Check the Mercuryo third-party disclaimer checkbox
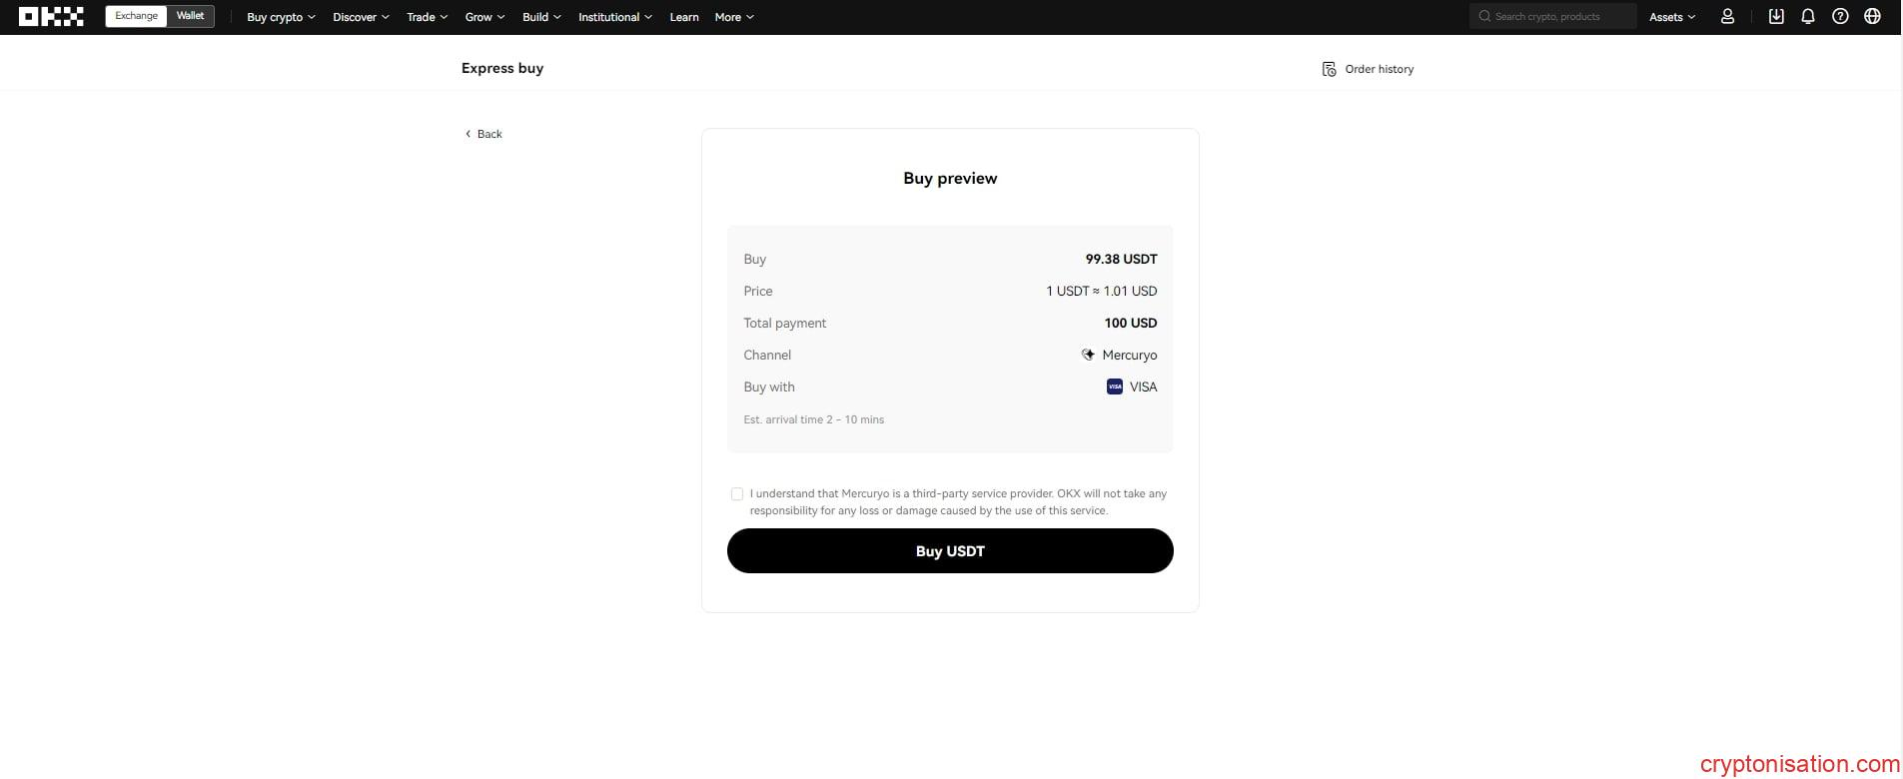Screen dimensions: 1903x779 point(737,494)
